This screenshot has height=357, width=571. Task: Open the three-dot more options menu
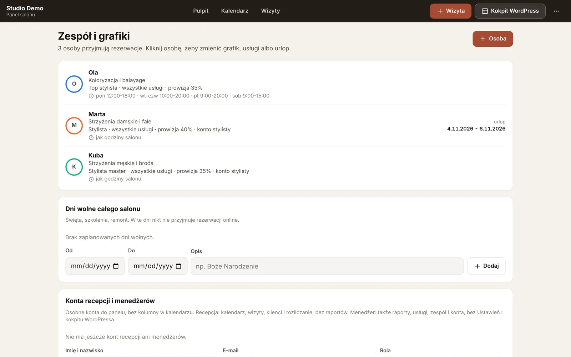pyautogui.click(x=556, y=11)
